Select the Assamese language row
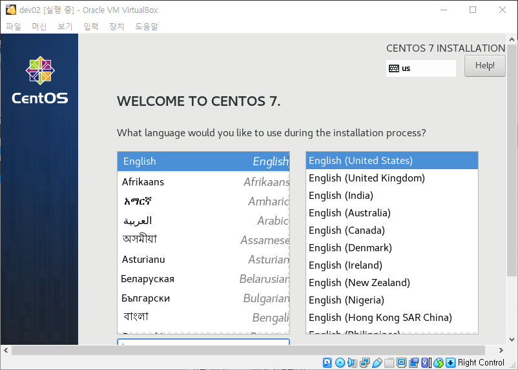Screen dimensions: 518x370 [x=203, y=240]
